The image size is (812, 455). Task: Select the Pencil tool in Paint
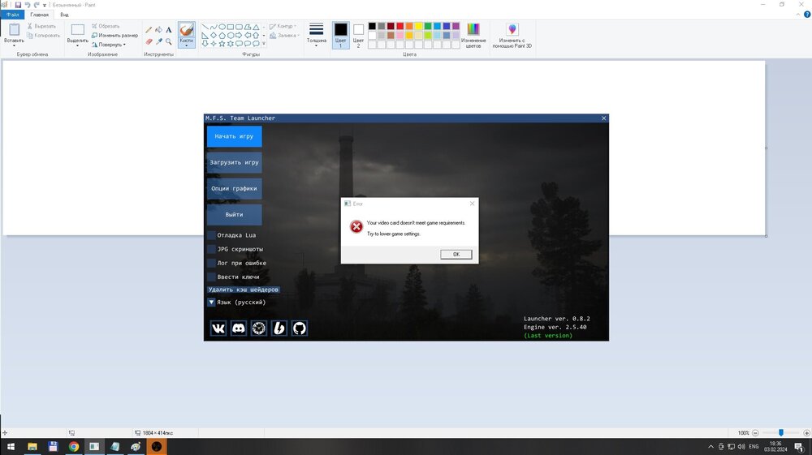[149, 30]
